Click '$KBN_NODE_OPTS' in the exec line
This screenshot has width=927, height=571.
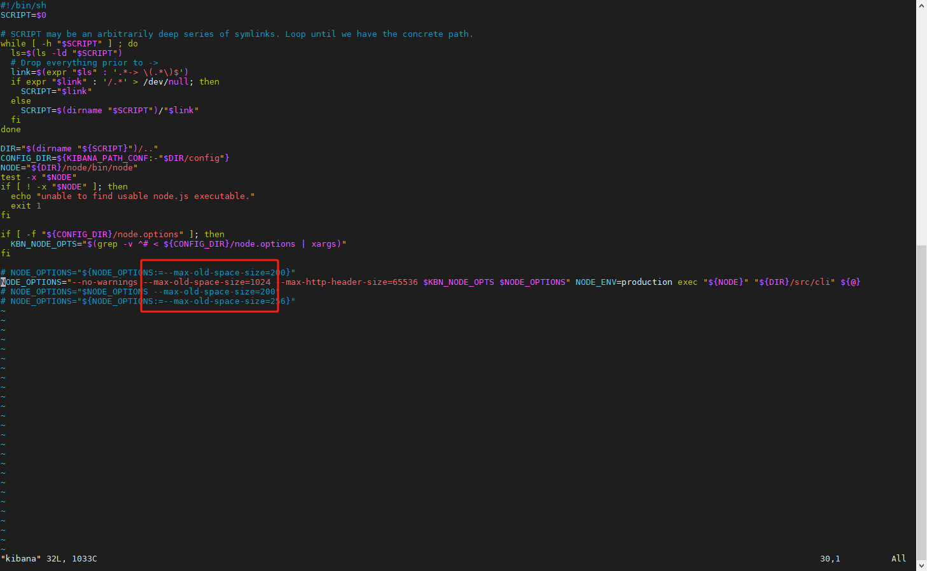click(459, 282)
